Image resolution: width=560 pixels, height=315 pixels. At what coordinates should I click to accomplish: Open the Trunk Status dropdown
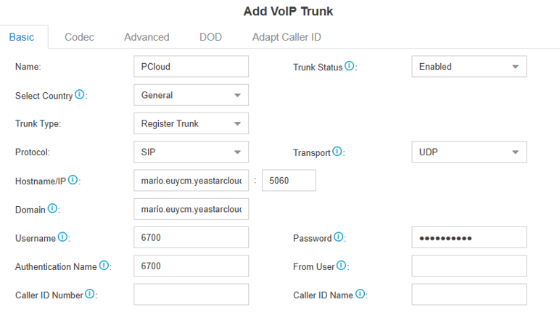tap(469, 67)
